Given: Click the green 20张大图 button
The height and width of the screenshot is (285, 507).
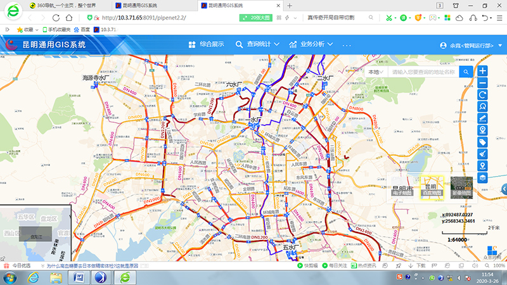Looking at the screenshot, I should (x=256, y=18).
